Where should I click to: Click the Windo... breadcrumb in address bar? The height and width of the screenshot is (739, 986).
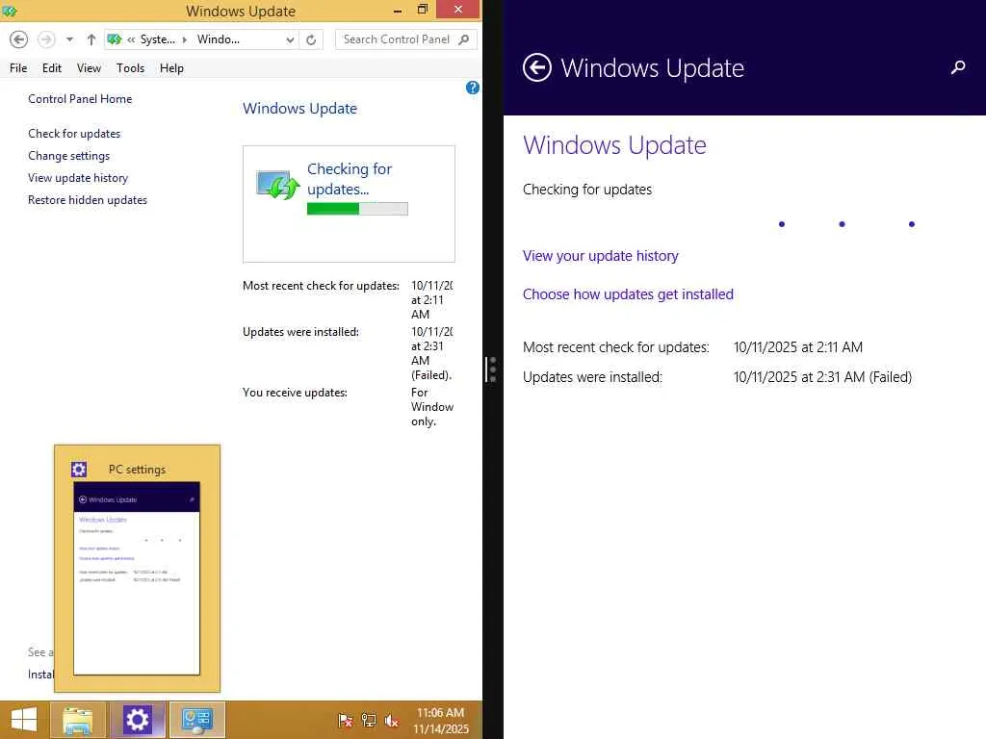[x=219, y=39]
